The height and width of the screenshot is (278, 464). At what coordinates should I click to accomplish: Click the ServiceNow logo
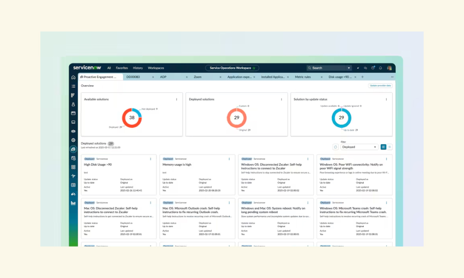pyautogui.click(x=87, y=68)
